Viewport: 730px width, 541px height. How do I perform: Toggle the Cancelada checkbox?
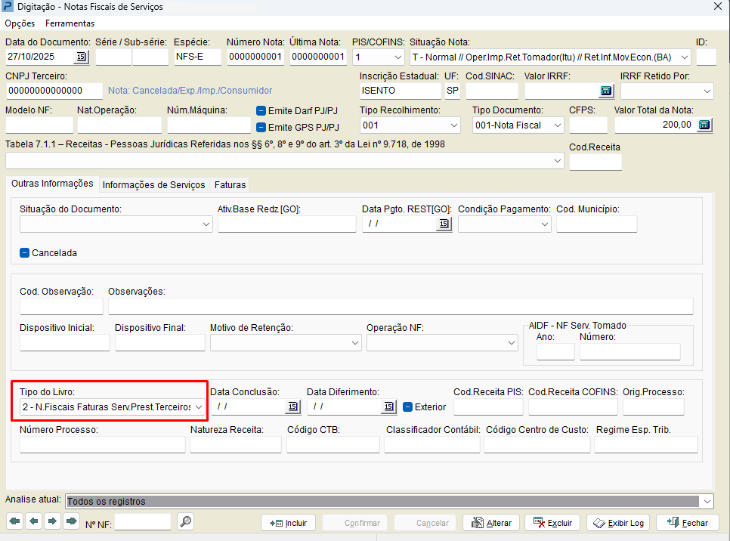tap(25, 253)
